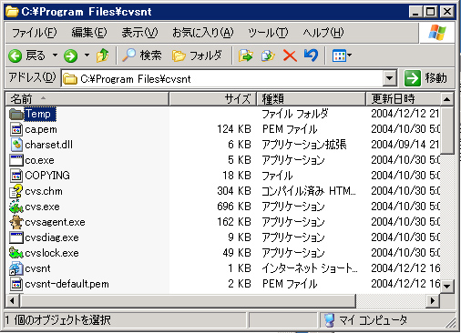
Task: Click the red Delete X icon
Action: (x=290, y=55)
